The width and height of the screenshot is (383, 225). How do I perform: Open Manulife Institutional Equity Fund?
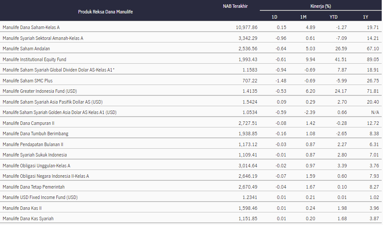[x=34, y=59]
